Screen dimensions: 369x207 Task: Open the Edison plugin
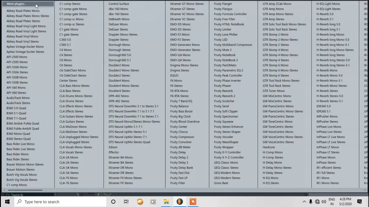pos(113,147)
